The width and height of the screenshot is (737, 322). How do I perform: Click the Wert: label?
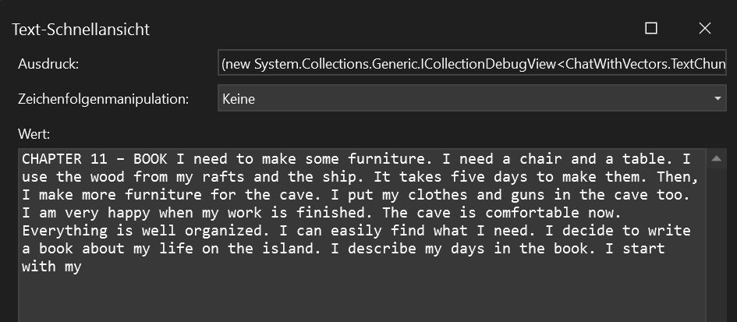click(x=34, y=134)
